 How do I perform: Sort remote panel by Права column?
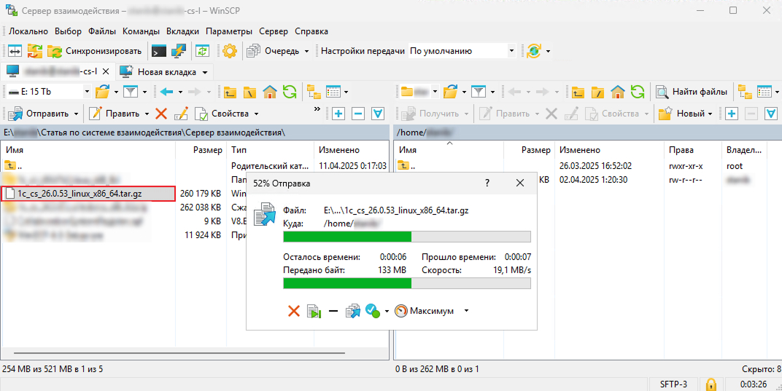click(693, 150)
